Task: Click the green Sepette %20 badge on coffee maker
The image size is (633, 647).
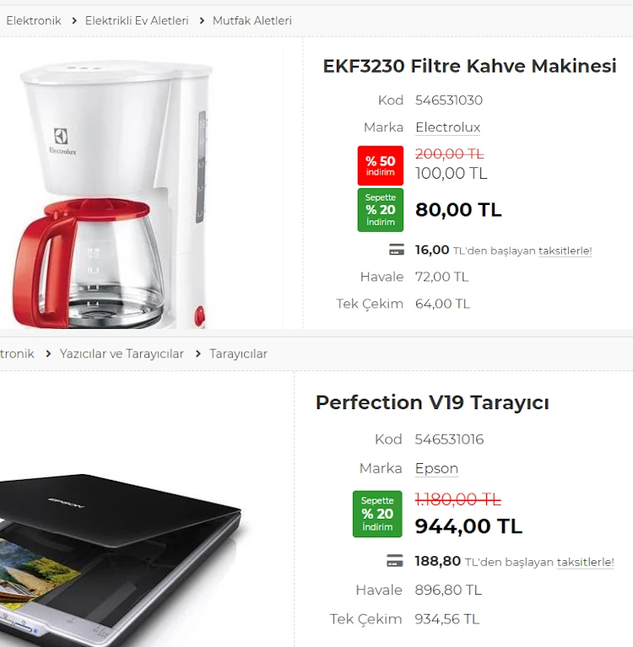Action: click(x=381, y=210)
